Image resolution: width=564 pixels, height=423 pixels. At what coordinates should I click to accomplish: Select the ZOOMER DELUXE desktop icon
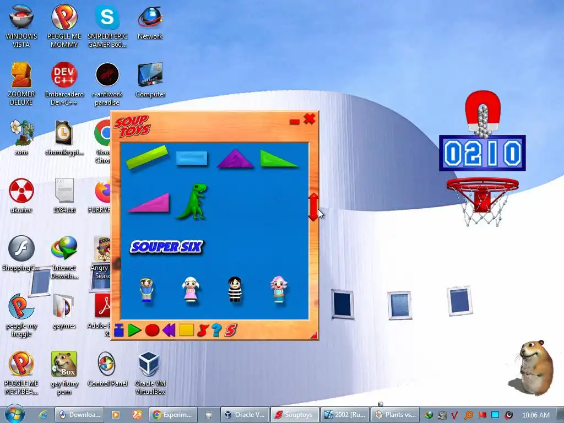pos(21,84)
